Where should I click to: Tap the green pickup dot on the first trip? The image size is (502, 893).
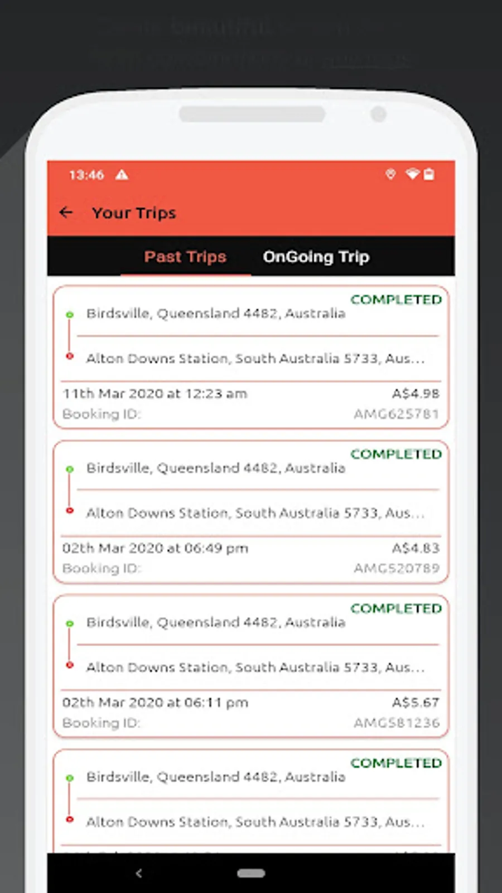70,314
